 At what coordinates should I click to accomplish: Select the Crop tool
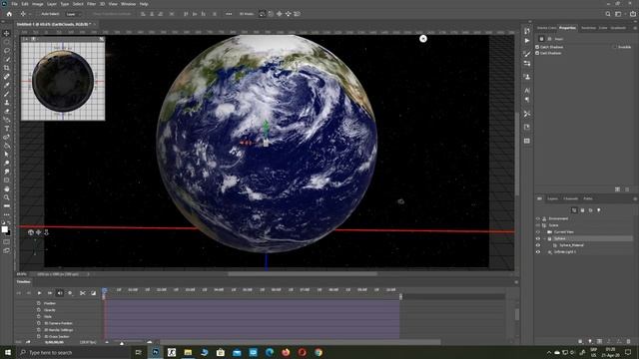[x=7, y=68]
